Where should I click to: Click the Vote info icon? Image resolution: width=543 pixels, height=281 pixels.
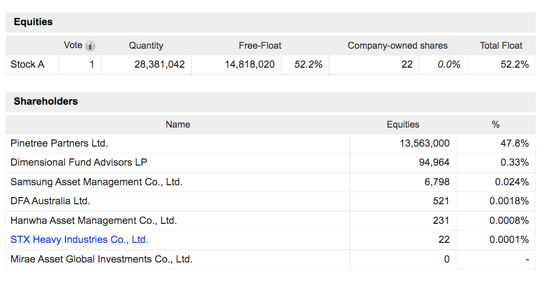pyautogui.click(x=90, y=46)
